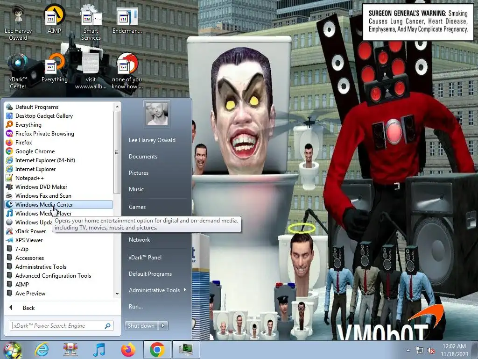478x359 pixels.
Task: Open Games from the Start menu
Action: [x=137, y=207]
